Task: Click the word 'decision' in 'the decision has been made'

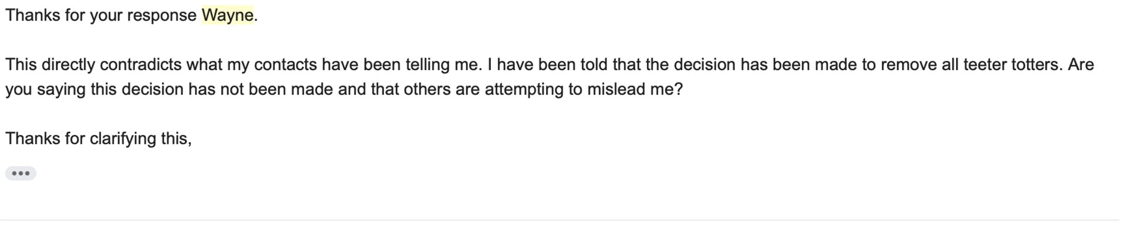Action: pyautogui.click(x=704, y=64)
